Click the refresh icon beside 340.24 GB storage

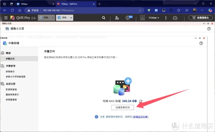click(141, 101)
